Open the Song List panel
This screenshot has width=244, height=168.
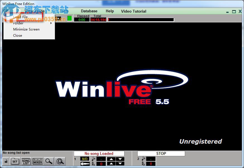(x=26, y=161)
